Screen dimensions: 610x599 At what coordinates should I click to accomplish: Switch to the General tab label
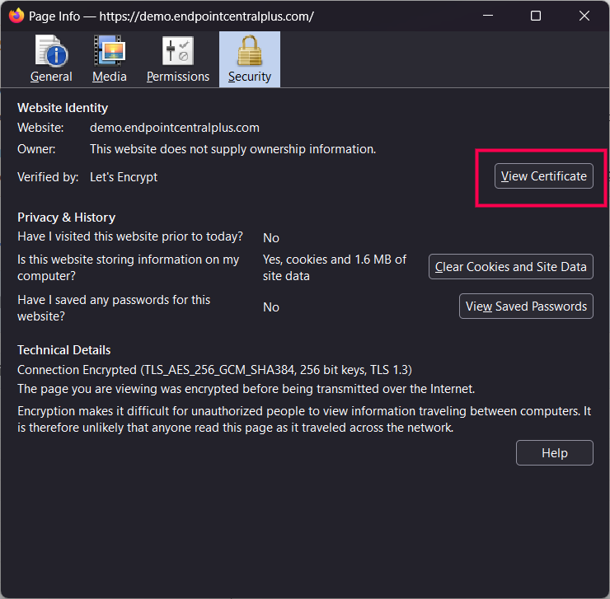click(x=51, y=77)
